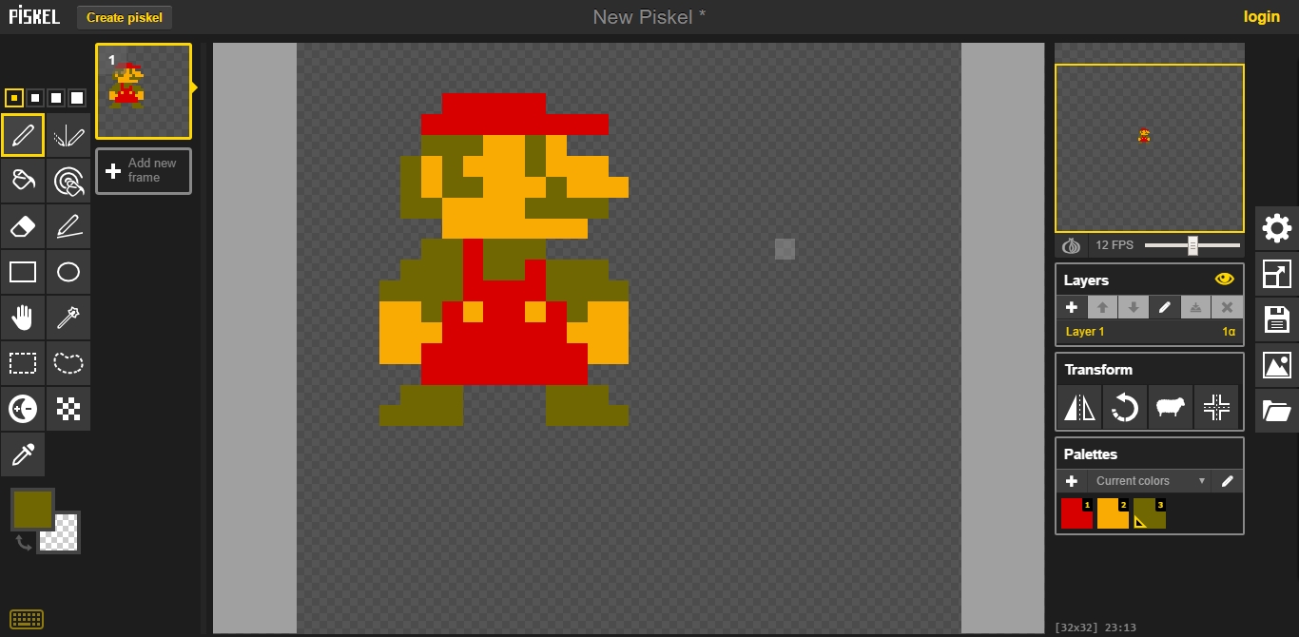1299x637 pixels.
Task: Select the Shape selection wand tool
Action: click(x=68, y=318)
